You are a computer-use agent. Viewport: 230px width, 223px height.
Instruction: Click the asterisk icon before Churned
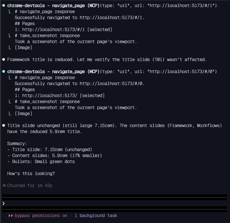[x=4, y=185]
